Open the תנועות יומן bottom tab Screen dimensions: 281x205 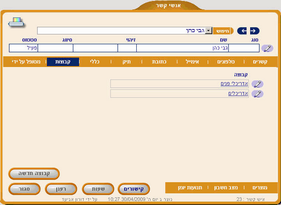click(190, 187)
